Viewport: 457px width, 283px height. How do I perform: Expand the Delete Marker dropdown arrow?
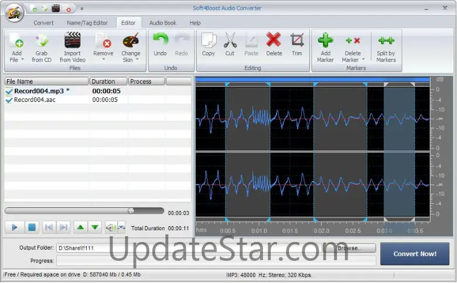tap(363, 59)
